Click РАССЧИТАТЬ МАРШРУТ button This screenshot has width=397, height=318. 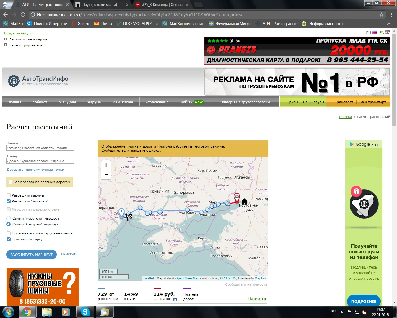(x=31, y=255)
